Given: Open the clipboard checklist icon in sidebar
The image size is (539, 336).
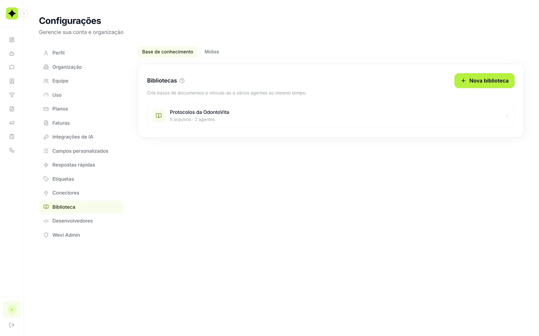Looking at the screenshot, I should pyautogui.click(x=12, y=136).
